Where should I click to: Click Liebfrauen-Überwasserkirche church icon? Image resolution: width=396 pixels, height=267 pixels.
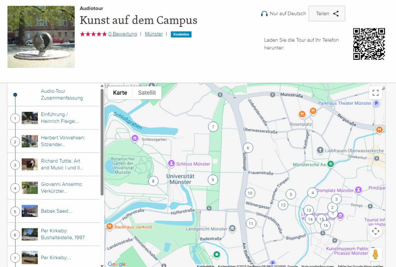pos(320,150)
